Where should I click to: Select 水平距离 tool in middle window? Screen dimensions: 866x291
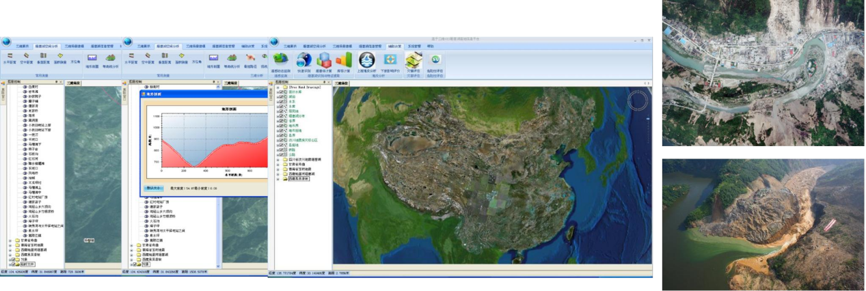click(x=132, y=59)
